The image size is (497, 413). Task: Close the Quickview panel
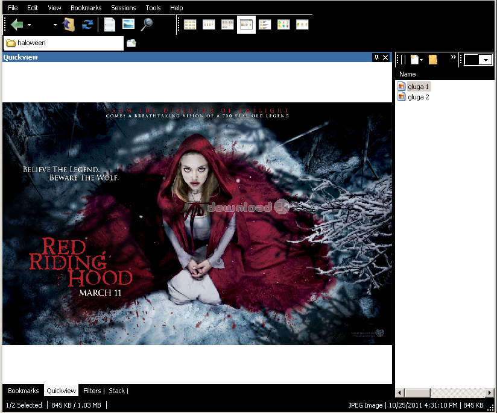coord(385,57)
